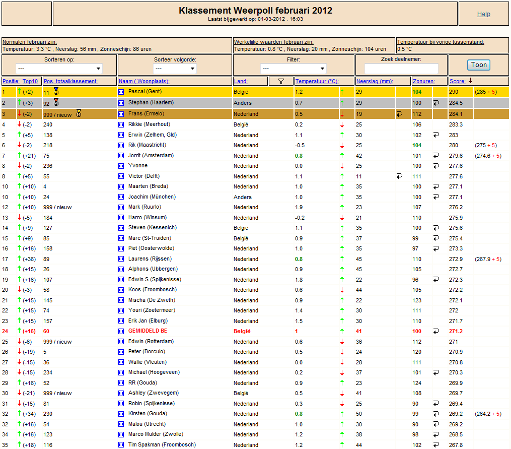Click the name 'Edwin S (Spijkenisse)'
Image resolution: width=511 pixels, height=449 pixels.
[155, 279]
